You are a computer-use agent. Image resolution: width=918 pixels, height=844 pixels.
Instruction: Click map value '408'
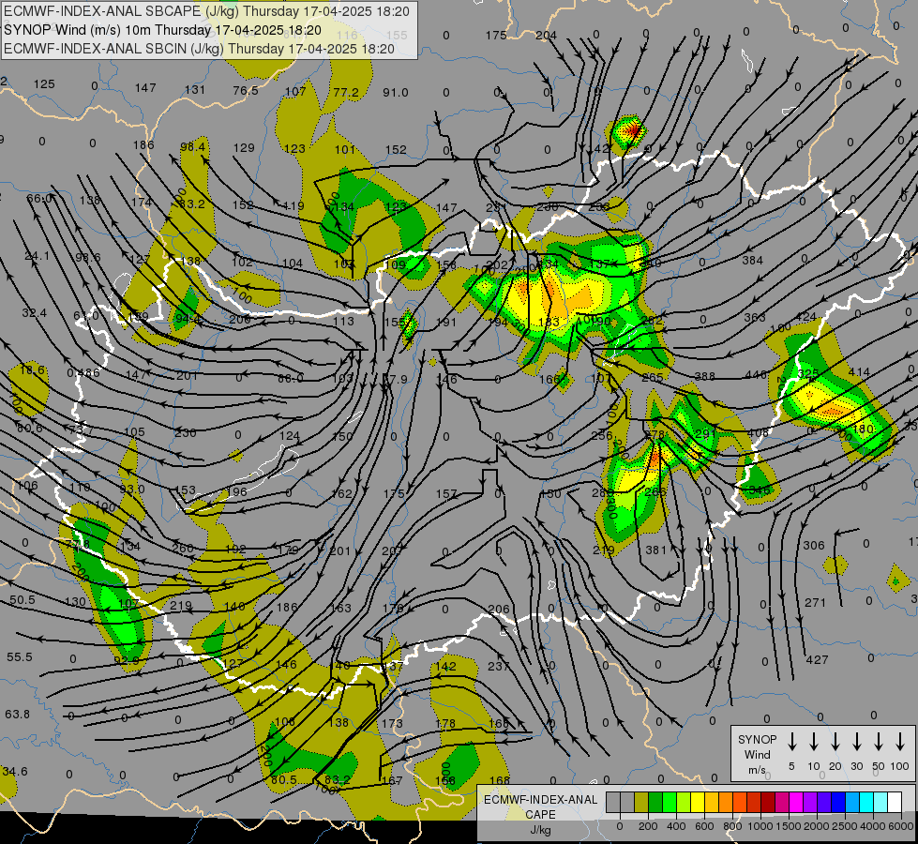coord(759,433)
